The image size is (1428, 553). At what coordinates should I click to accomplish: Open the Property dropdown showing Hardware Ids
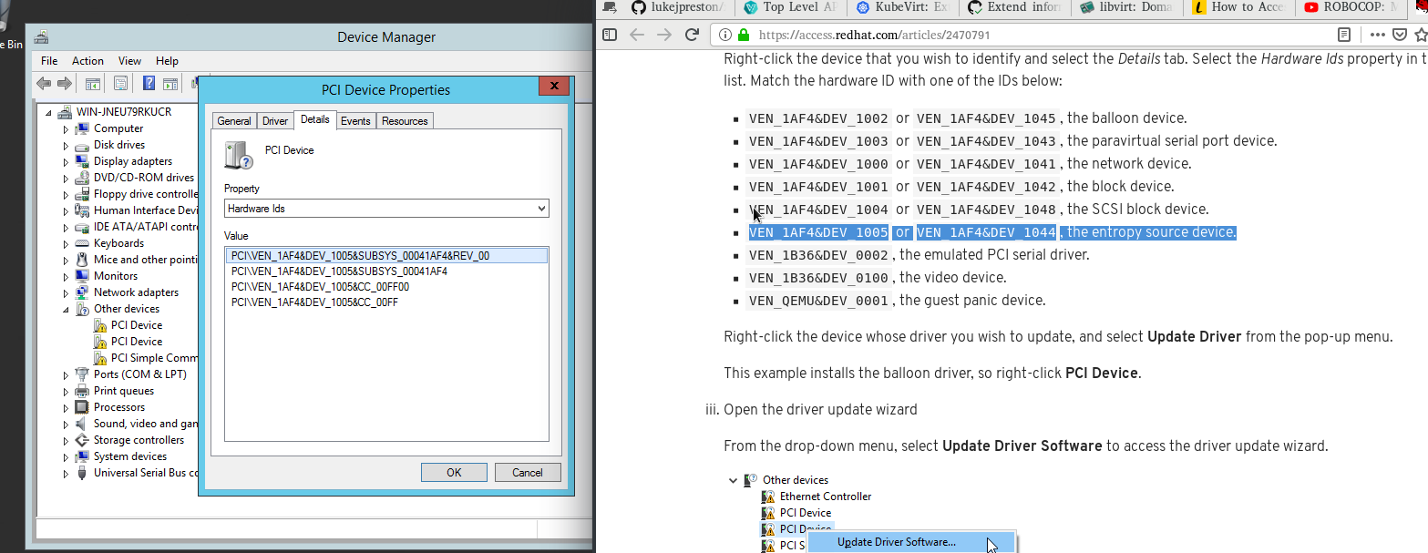(x=386, y=209)
